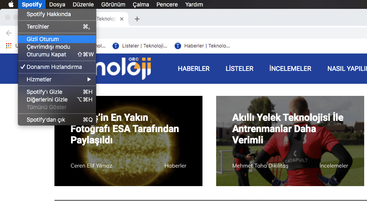Open author Ceren Elif Yılmaz
Image resolution: width=367 pixels, height=201 pixels.
[x=91, y=166]
